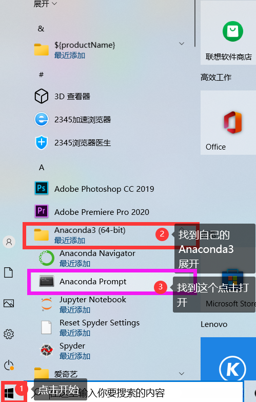This screenshot has height=402, width=256.
Task: Open the Settings gear in sidebar
Action: (x=9, y=334)
